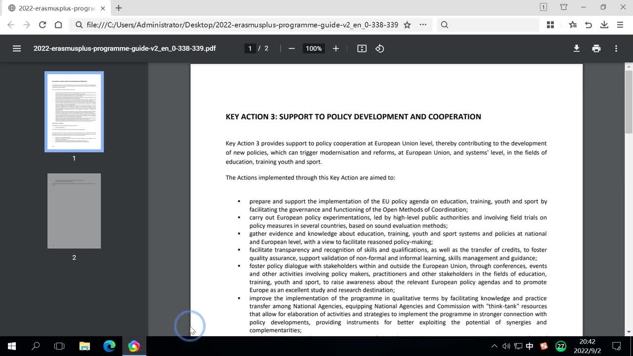Click the scrollbar down arrow
Screen dimensions: 633x356
point(629,332)
